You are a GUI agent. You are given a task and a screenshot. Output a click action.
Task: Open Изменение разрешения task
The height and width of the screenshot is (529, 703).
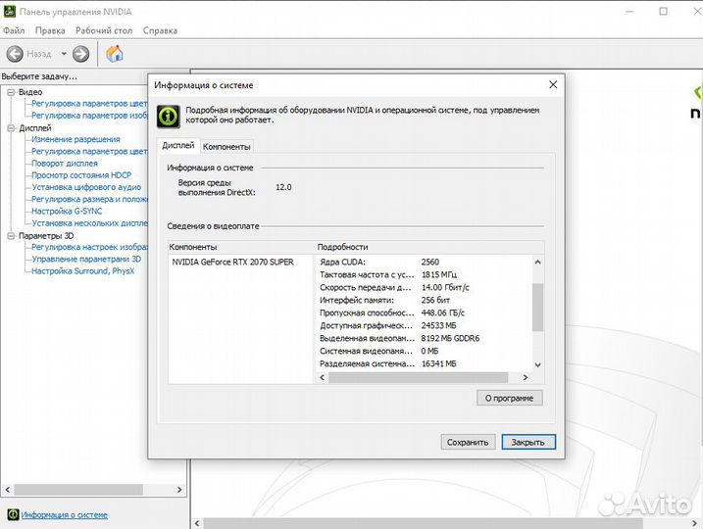pyautogui.click(x=75, y=139)
